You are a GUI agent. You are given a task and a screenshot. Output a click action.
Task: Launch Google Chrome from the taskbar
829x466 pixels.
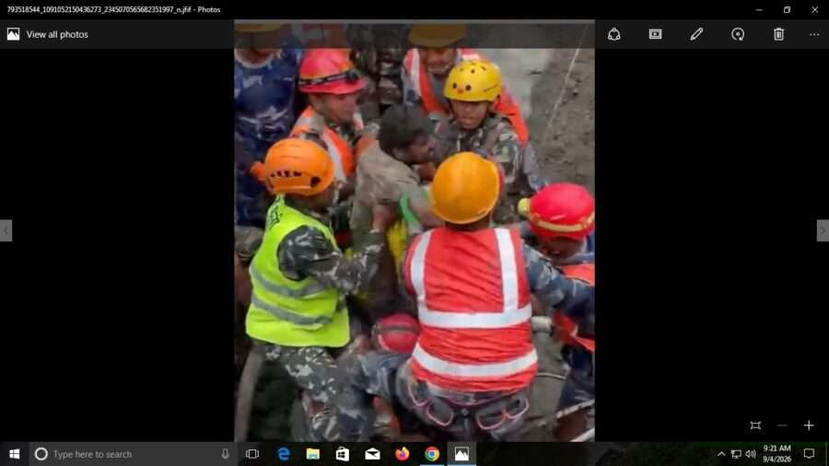coord(432,454)
